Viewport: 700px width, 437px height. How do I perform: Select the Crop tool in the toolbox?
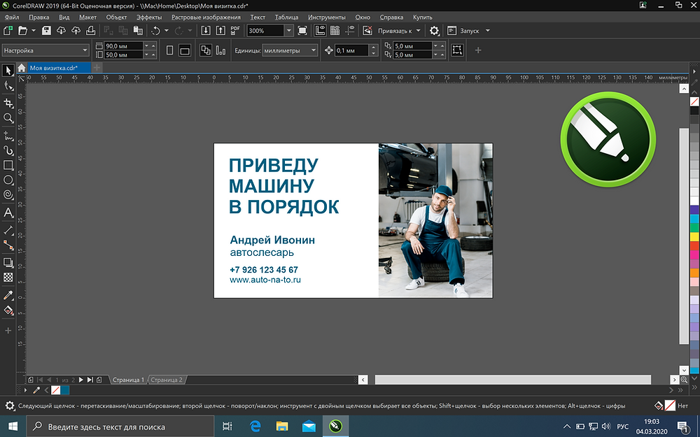(8, 103)
